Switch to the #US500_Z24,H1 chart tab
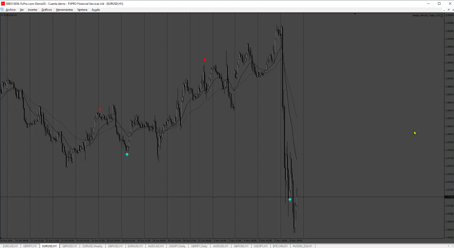The width and height of the screenshot is (454, 248). pyautogui.click(x=303, y=246)
